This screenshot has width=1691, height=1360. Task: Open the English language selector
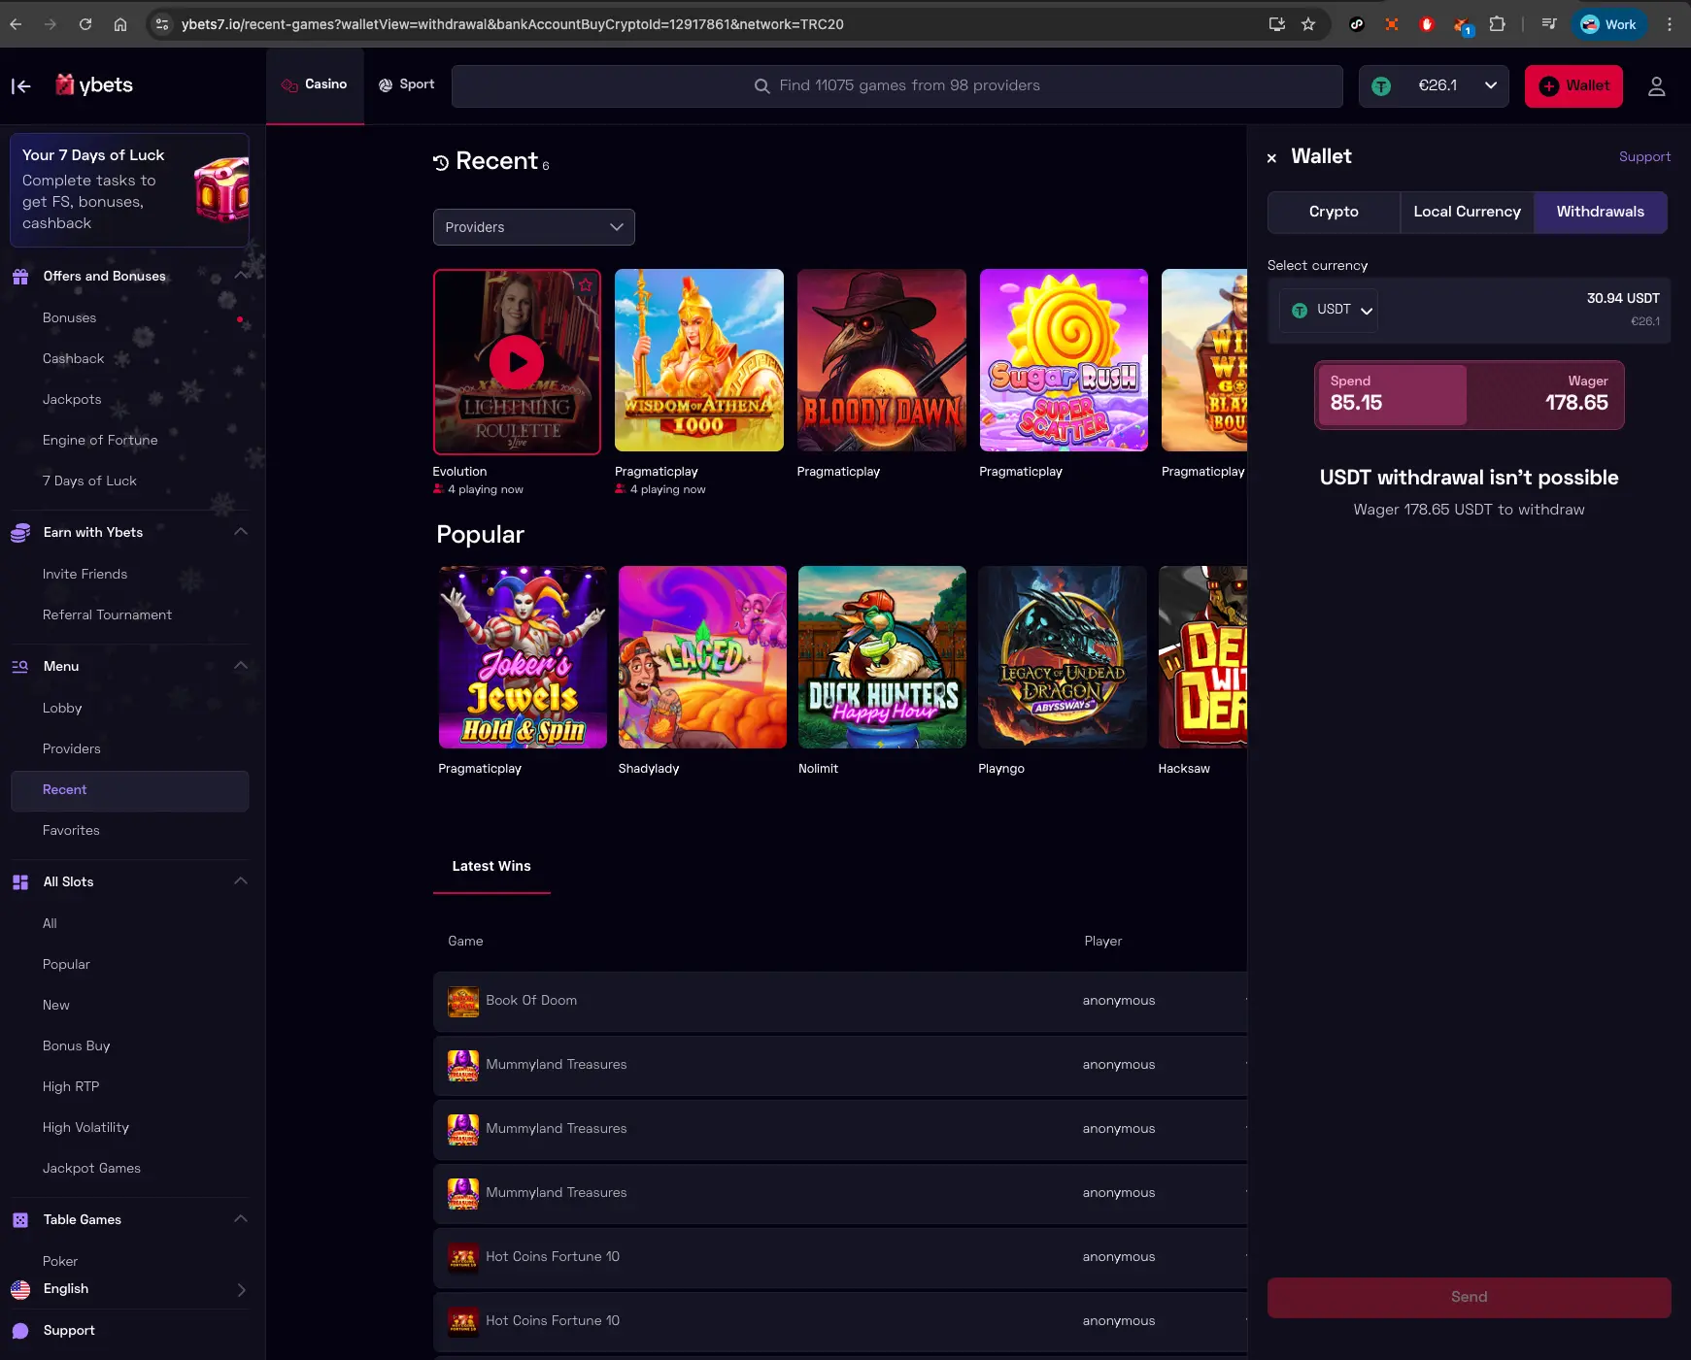coord(129,1289)
